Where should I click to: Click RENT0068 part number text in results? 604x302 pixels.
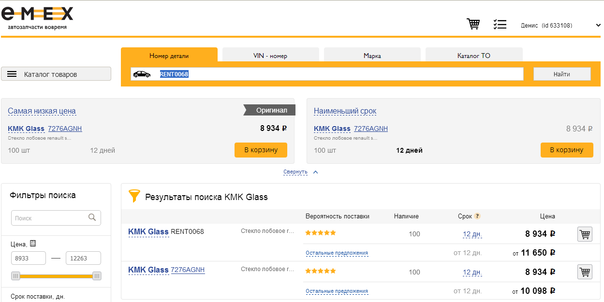click(x=187, y=231)
